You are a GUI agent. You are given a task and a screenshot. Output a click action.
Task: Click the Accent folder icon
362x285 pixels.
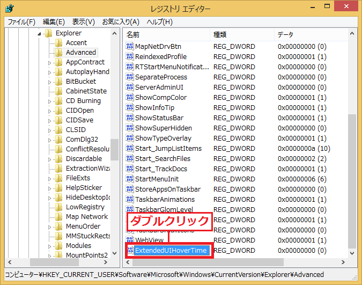(x=58, y=43)
